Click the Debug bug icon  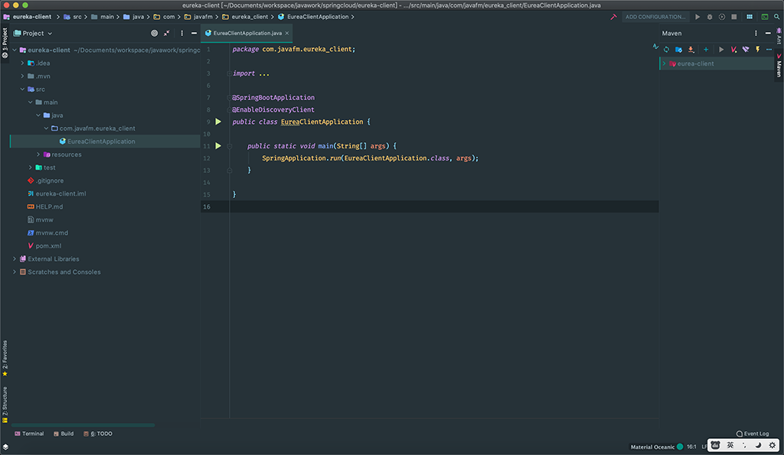[x=710, y=16]
